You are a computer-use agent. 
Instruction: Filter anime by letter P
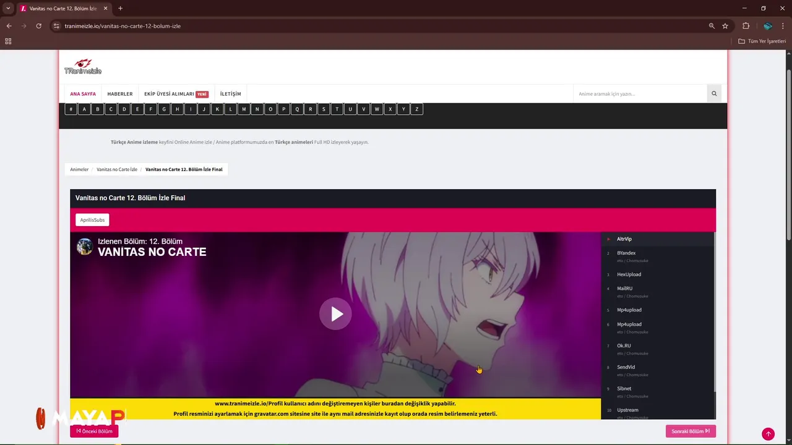283,109
